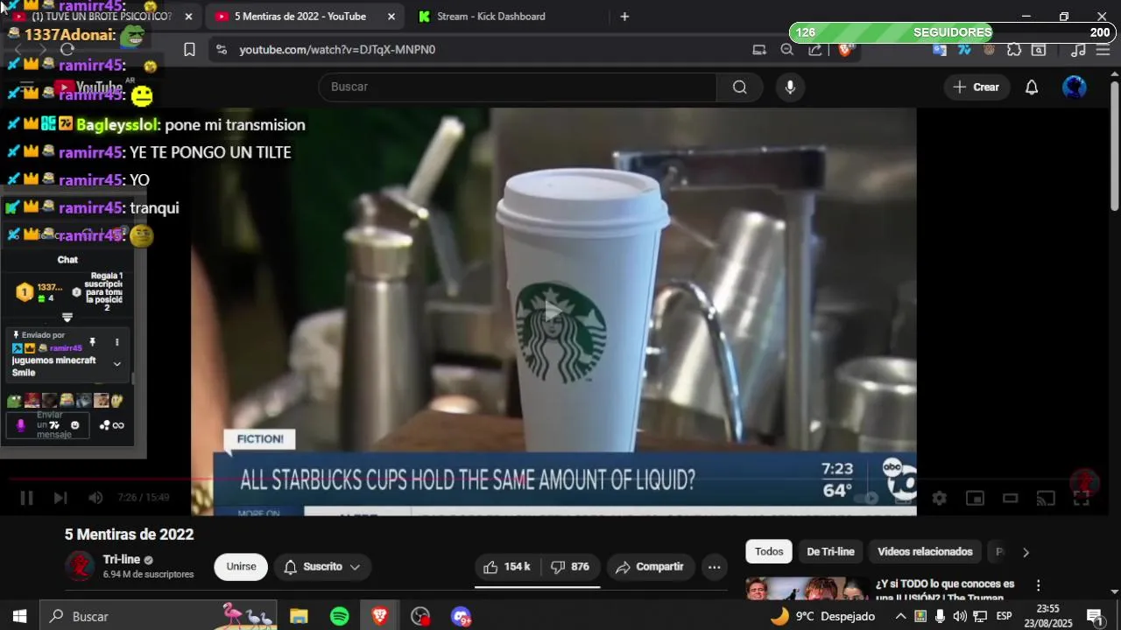Open Tri-line channel avatar

pyautogui.click(x=80, y=567)
